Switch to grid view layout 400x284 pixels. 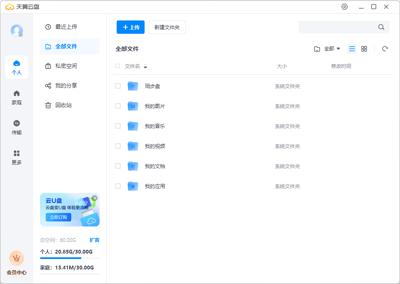[364, 49]
